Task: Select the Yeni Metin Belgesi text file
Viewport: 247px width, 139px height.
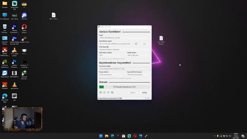Action: click(161, 40)
